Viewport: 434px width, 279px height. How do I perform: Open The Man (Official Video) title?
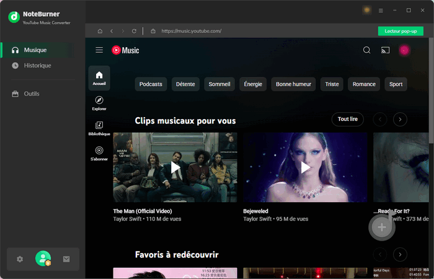point(143,211)
